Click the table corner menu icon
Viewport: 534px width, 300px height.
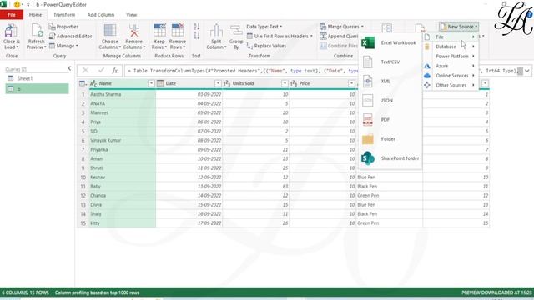point(83,83)
